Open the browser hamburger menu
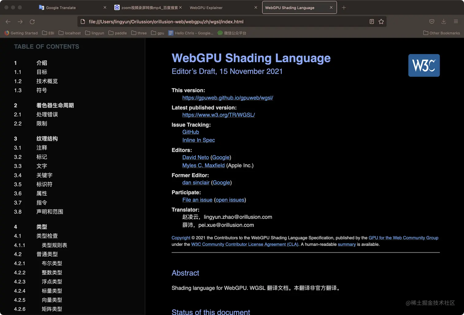Image resolution: width=464 pixels, height=315 pixels. [456, 22]
